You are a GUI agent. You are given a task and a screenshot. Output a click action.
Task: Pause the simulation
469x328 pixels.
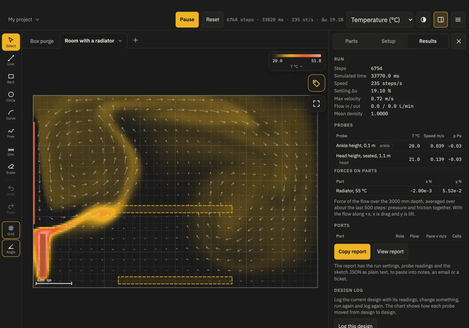(x=187, y=19)
